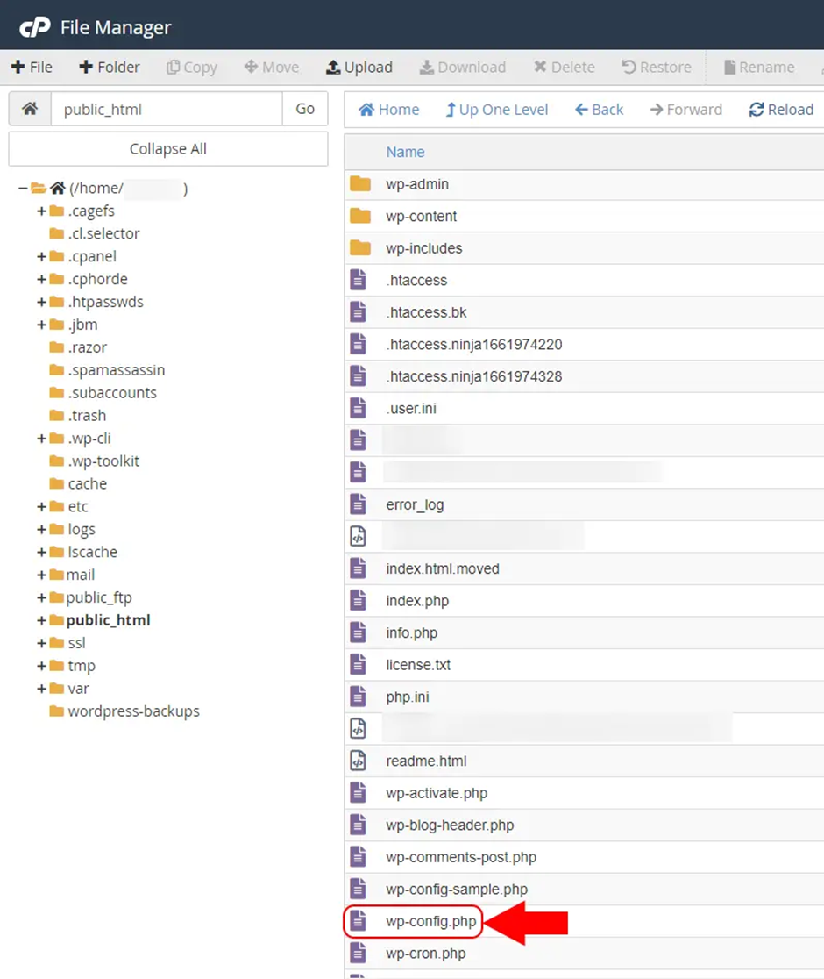Image resolution: width=824 pixels, height=979 pixels.
Task: Click the public_html path input field
Action: tap(167, 109)
